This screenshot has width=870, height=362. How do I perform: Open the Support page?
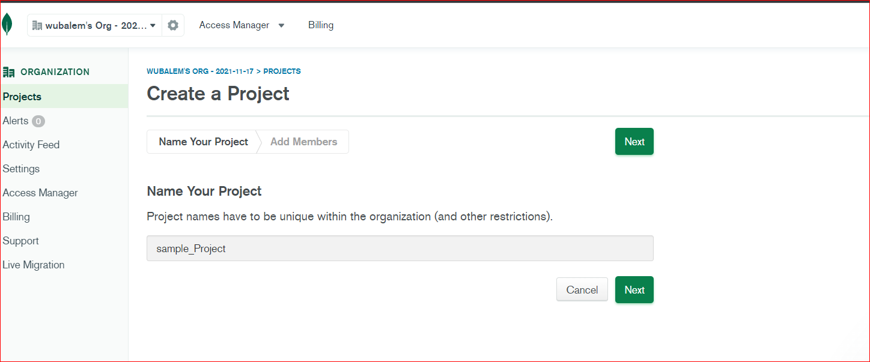(x=20, y=241)
